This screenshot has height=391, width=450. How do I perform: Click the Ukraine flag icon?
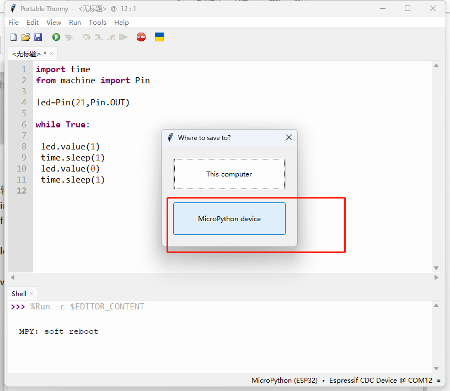point(159,37)
